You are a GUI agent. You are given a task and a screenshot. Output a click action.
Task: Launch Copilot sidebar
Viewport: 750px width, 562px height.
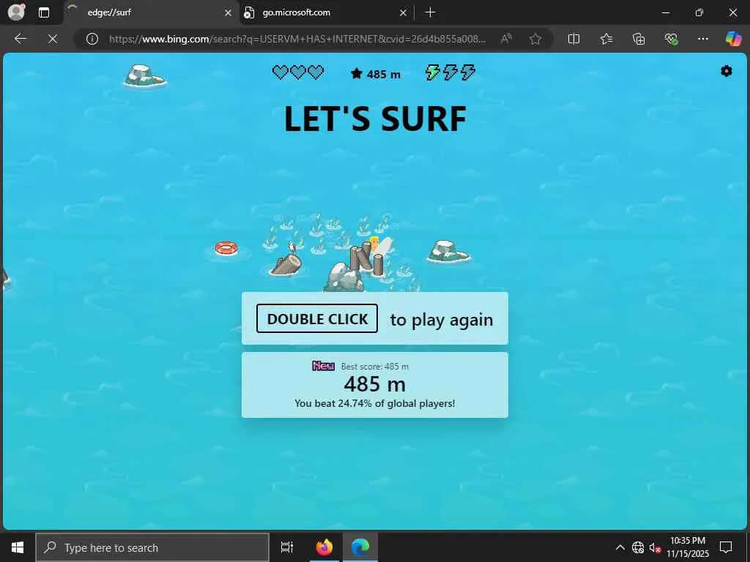tap(733, 39)
